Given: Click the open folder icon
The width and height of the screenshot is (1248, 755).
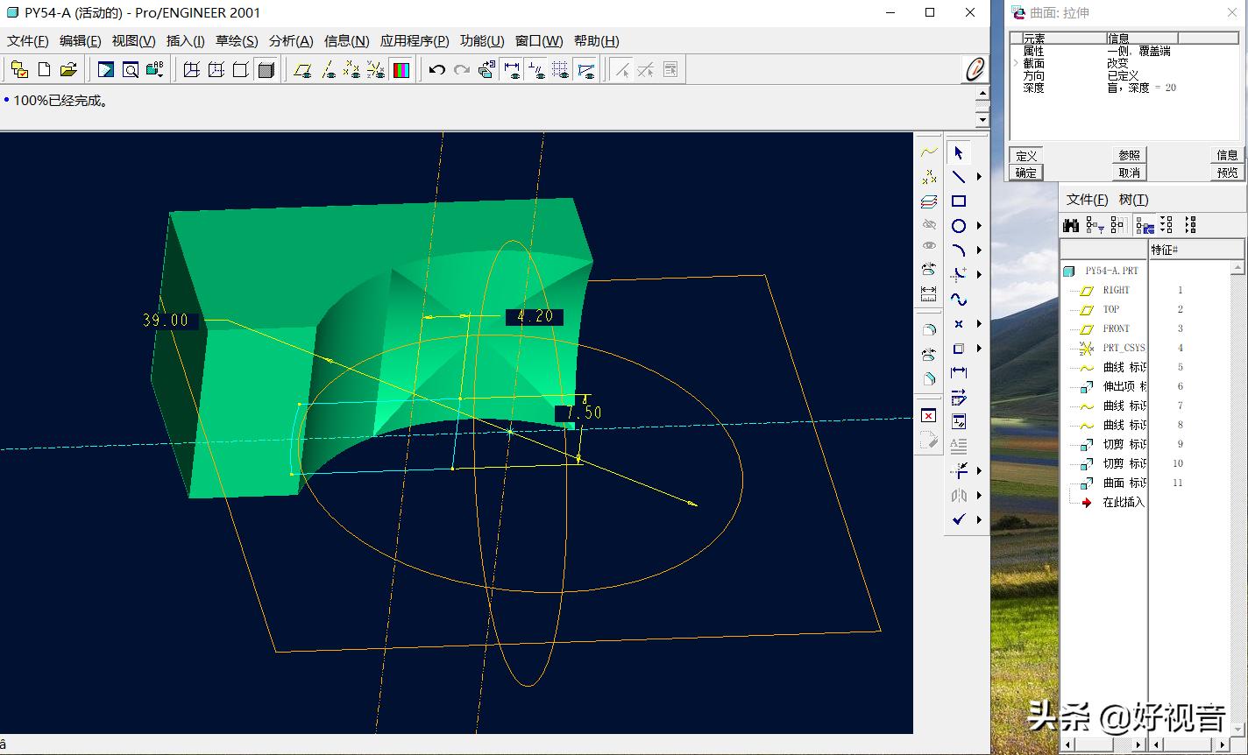Looking at the screenshot, I should pos(68,70).
